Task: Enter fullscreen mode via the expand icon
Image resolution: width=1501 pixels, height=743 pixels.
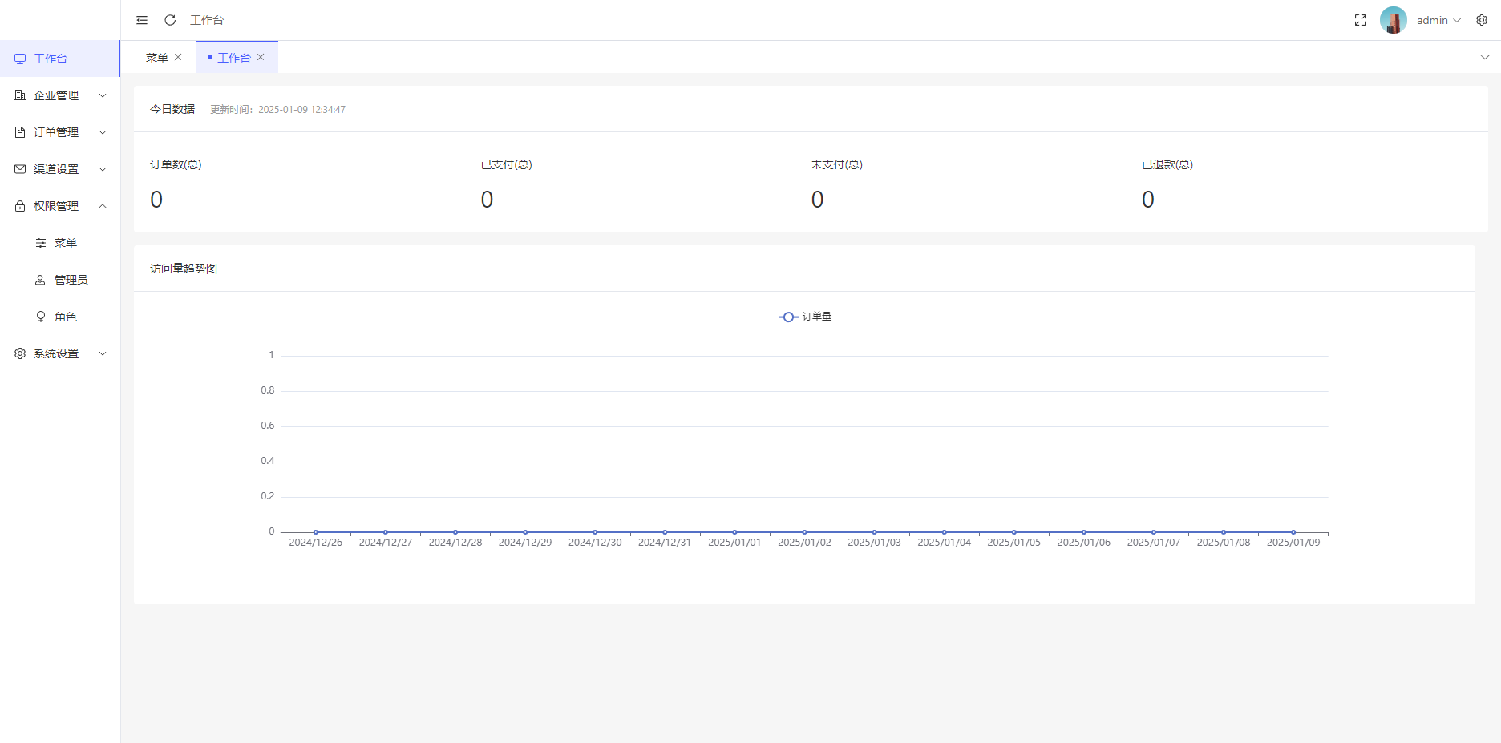Action: [x=1361, y=20]
